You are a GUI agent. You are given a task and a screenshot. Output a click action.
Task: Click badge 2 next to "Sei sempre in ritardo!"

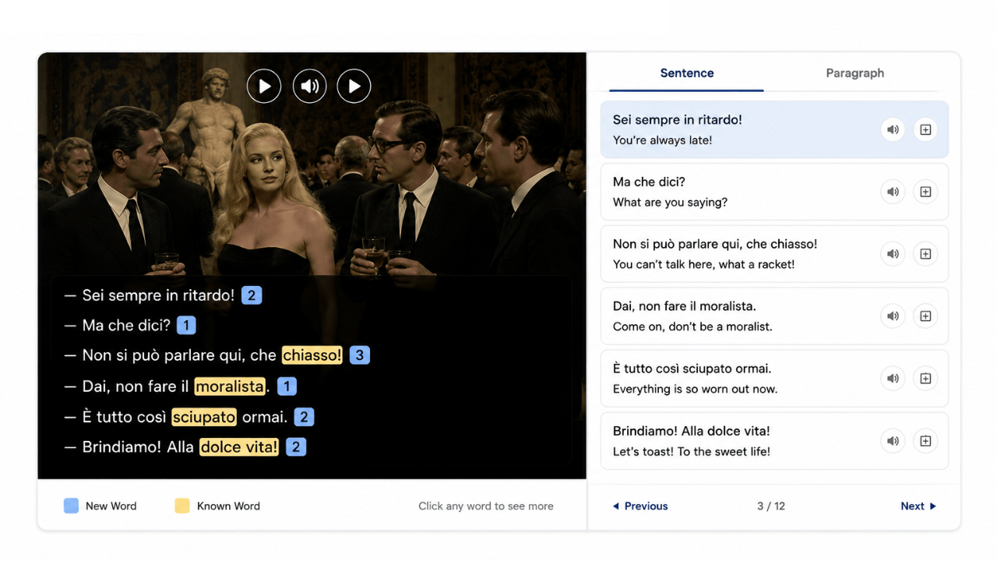coord(252,295)
